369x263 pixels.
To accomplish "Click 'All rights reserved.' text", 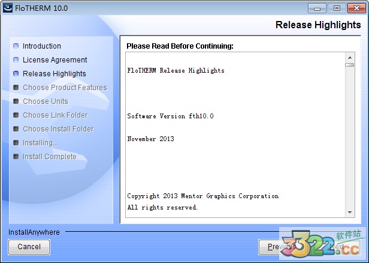I will 162,207.
